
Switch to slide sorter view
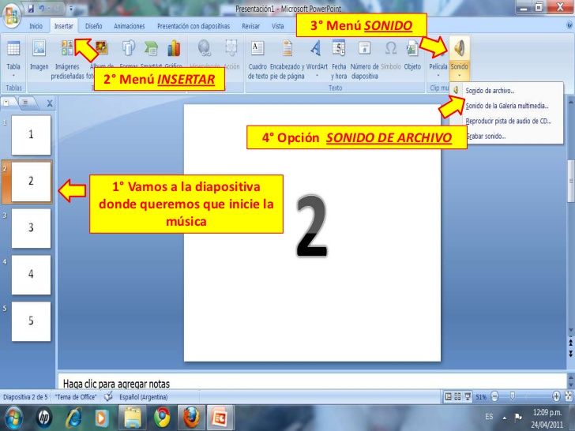457,396
